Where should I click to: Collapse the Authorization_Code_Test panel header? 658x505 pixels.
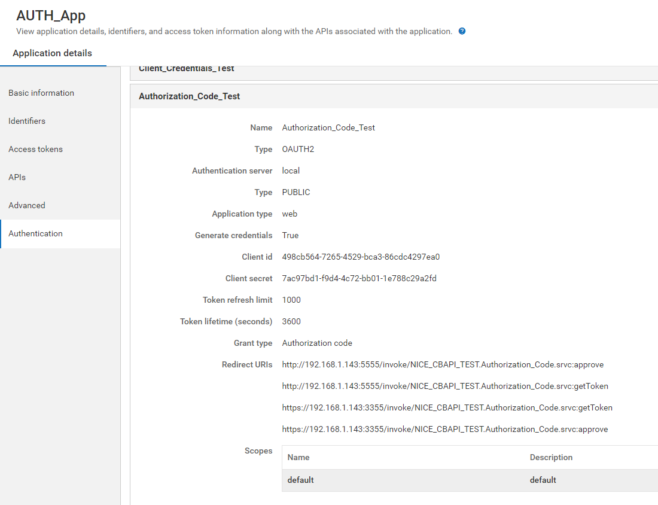190,96
